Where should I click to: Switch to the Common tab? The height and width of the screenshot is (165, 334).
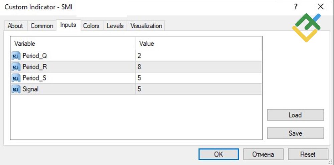click(x=42, y=26)
